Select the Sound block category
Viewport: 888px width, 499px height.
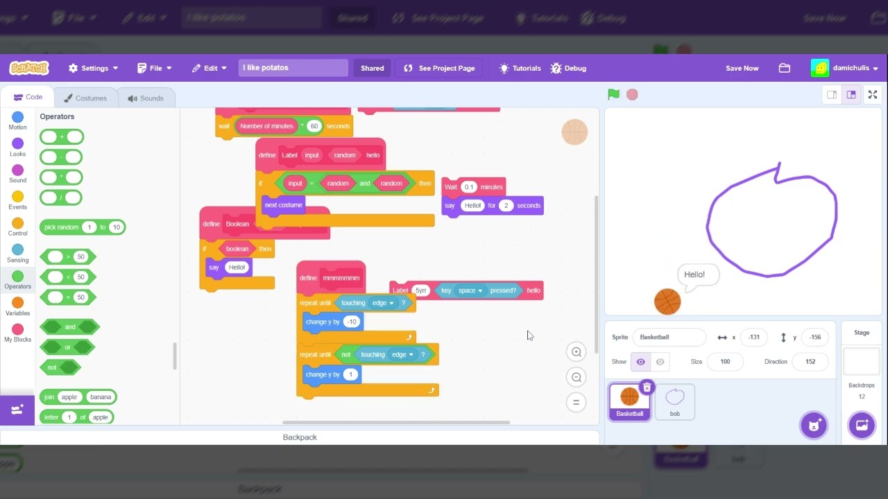click(17, 174)
